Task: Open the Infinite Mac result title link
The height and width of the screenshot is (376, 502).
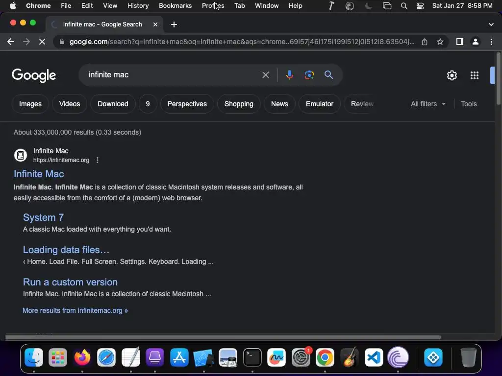Action: 39,174
